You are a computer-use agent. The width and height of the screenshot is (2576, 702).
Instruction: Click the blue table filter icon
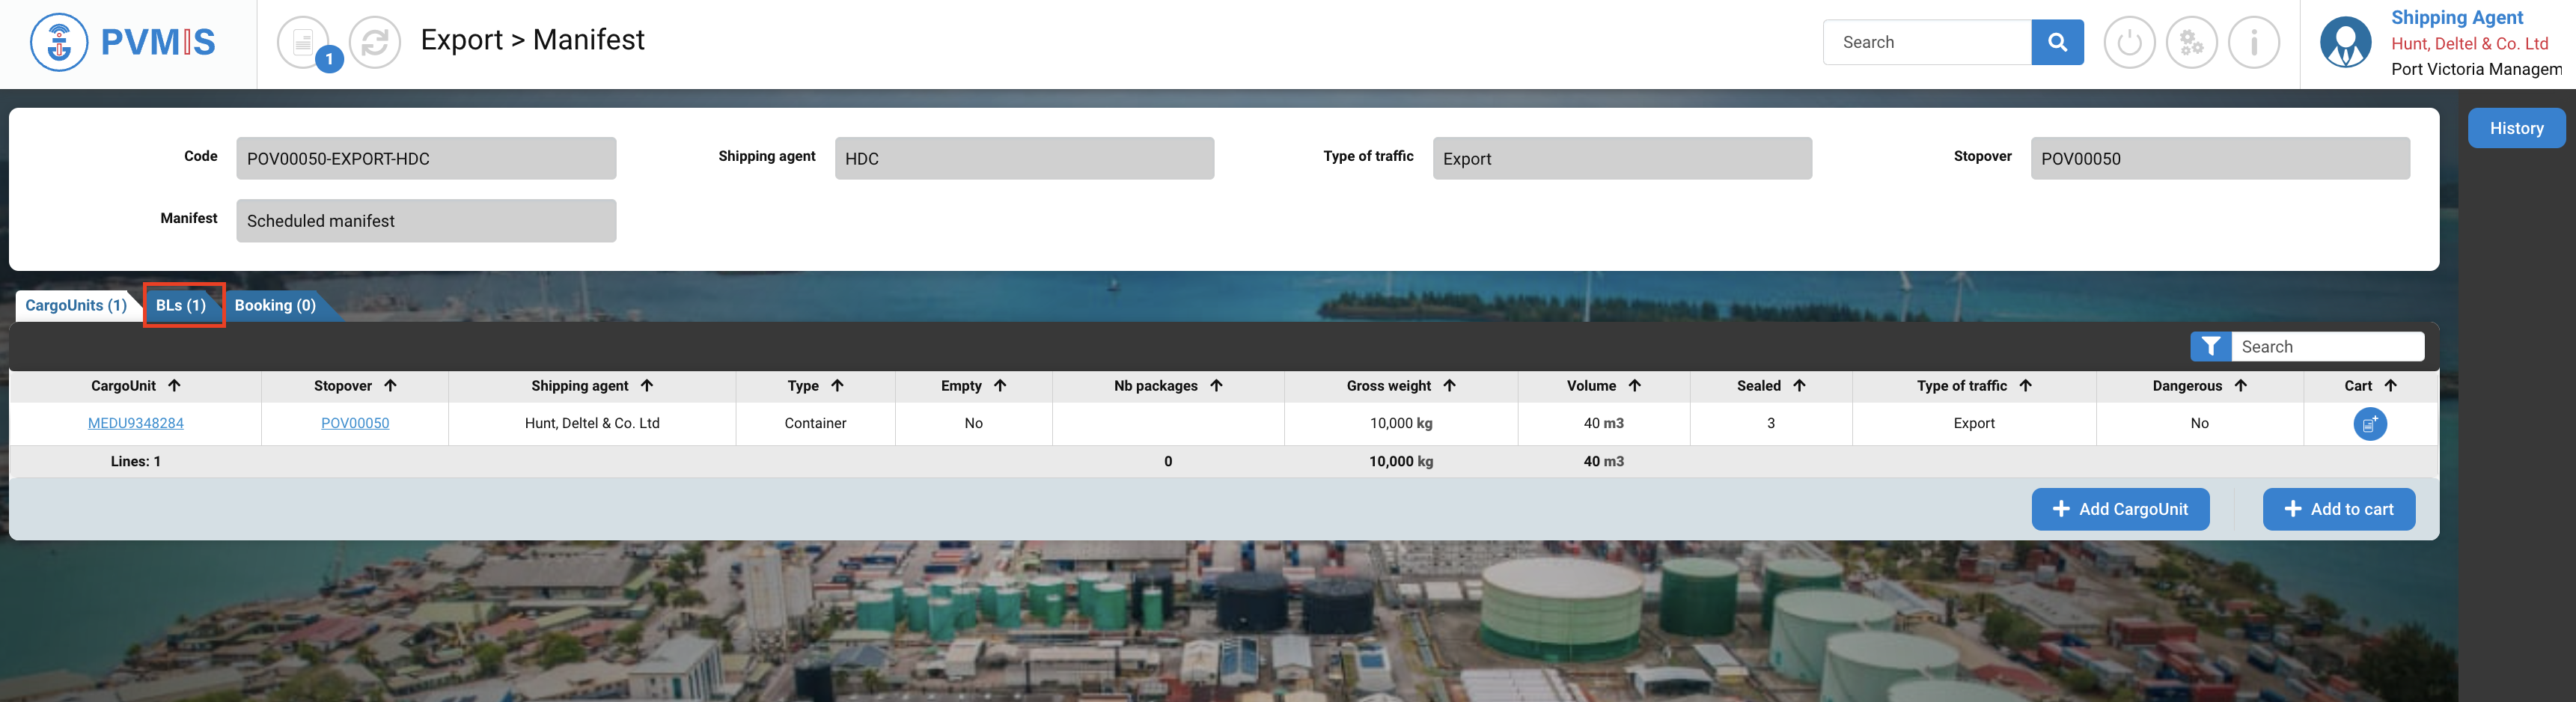pos(2210,347)
